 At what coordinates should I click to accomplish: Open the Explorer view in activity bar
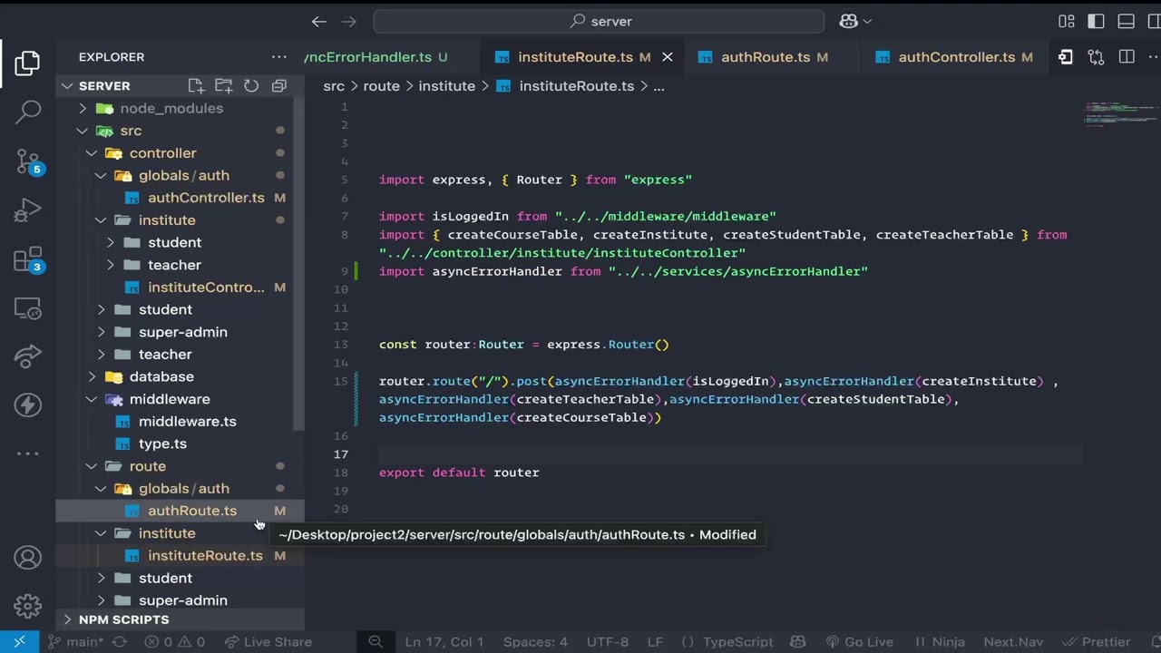27,63
